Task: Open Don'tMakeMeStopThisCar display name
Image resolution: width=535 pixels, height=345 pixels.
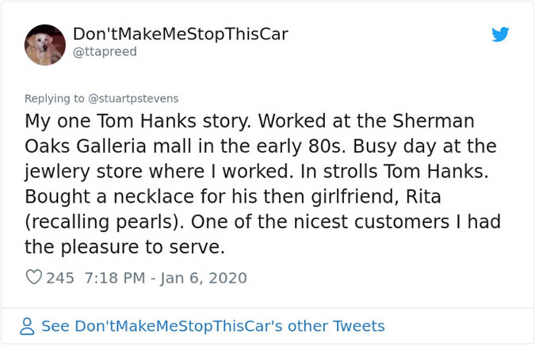Action: click(180, 34)
